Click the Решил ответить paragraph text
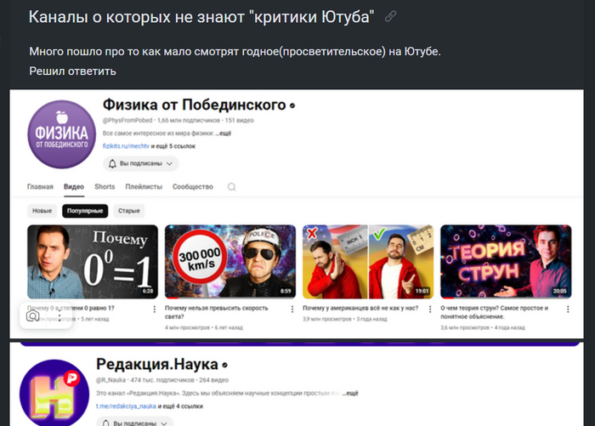 (x=72, y=71)
